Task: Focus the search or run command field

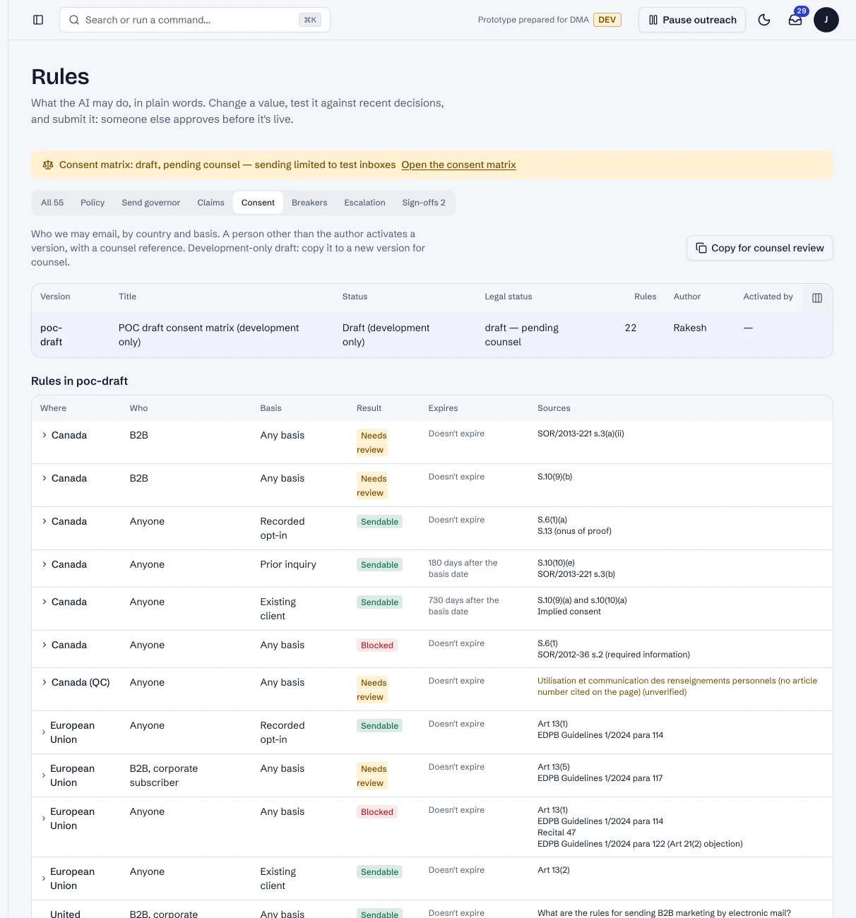Action: 195,20
